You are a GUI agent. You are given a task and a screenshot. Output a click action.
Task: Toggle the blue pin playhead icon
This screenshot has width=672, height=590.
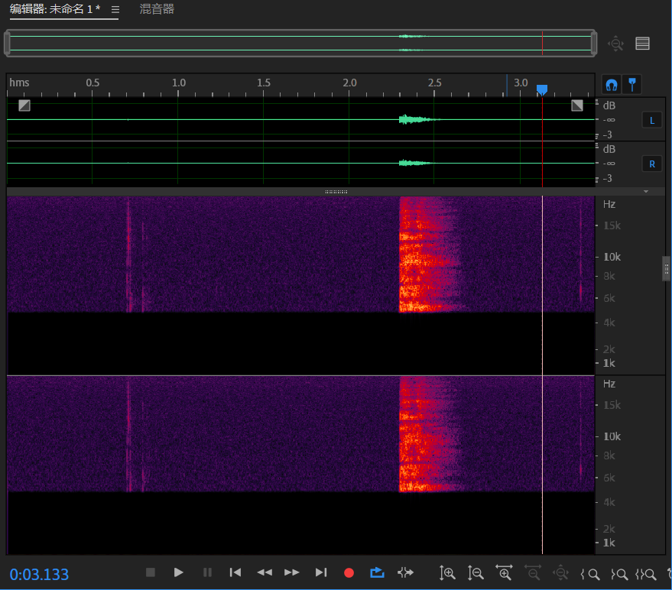point(632,84)
